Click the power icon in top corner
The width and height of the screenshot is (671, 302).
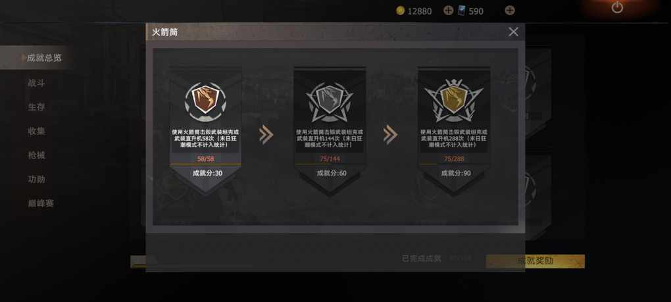[617, 7]
